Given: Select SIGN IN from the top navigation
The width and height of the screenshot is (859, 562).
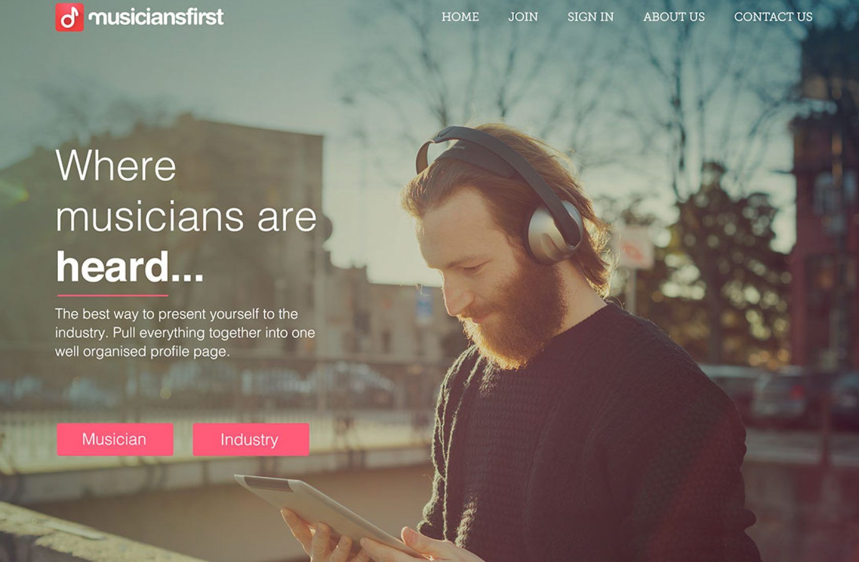Looking at the screenshot, I should tap(591, 17).
